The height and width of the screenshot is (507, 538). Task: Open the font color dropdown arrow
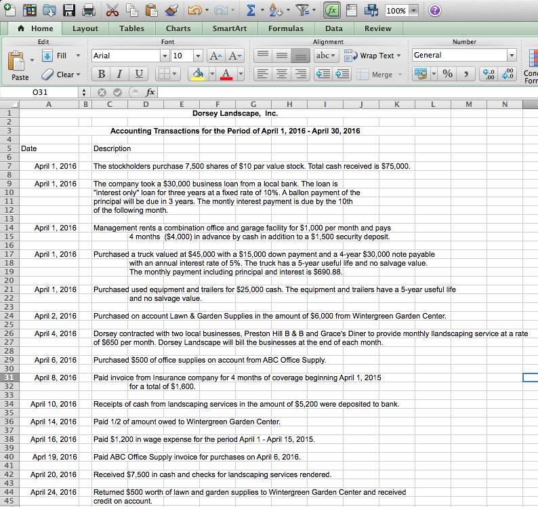[241, 74]
